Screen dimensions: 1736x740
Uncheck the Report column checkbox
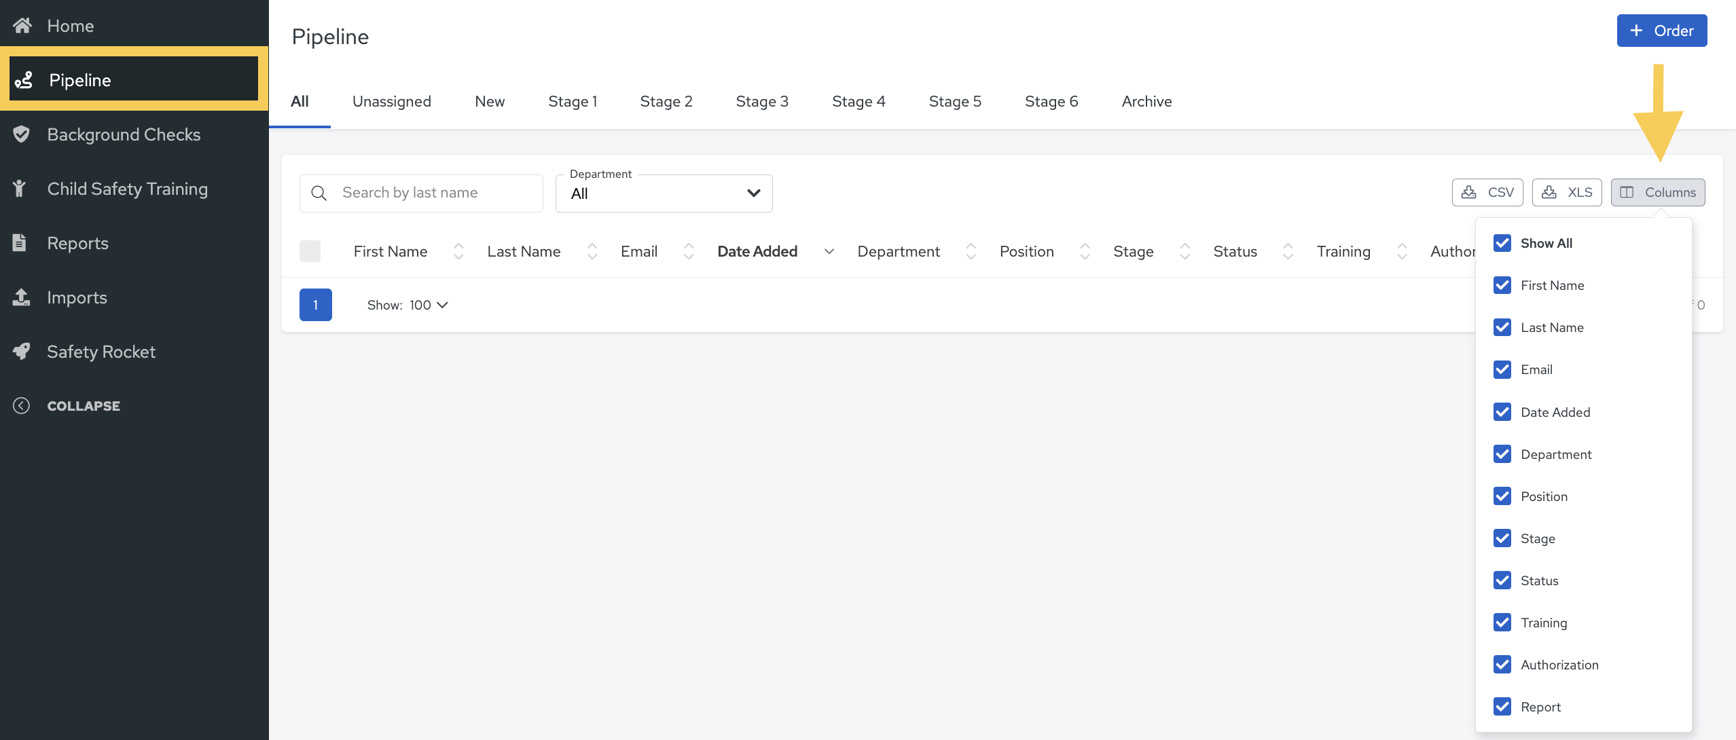click(x=1502, y=707)
